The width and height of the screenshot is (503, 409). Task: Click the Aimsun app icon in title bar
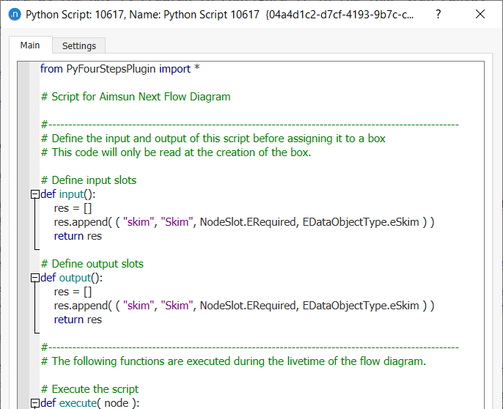click(15, 15)
